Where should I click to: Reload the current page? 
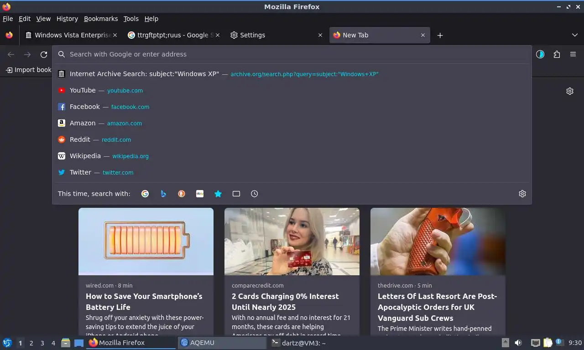pos(44,54)
